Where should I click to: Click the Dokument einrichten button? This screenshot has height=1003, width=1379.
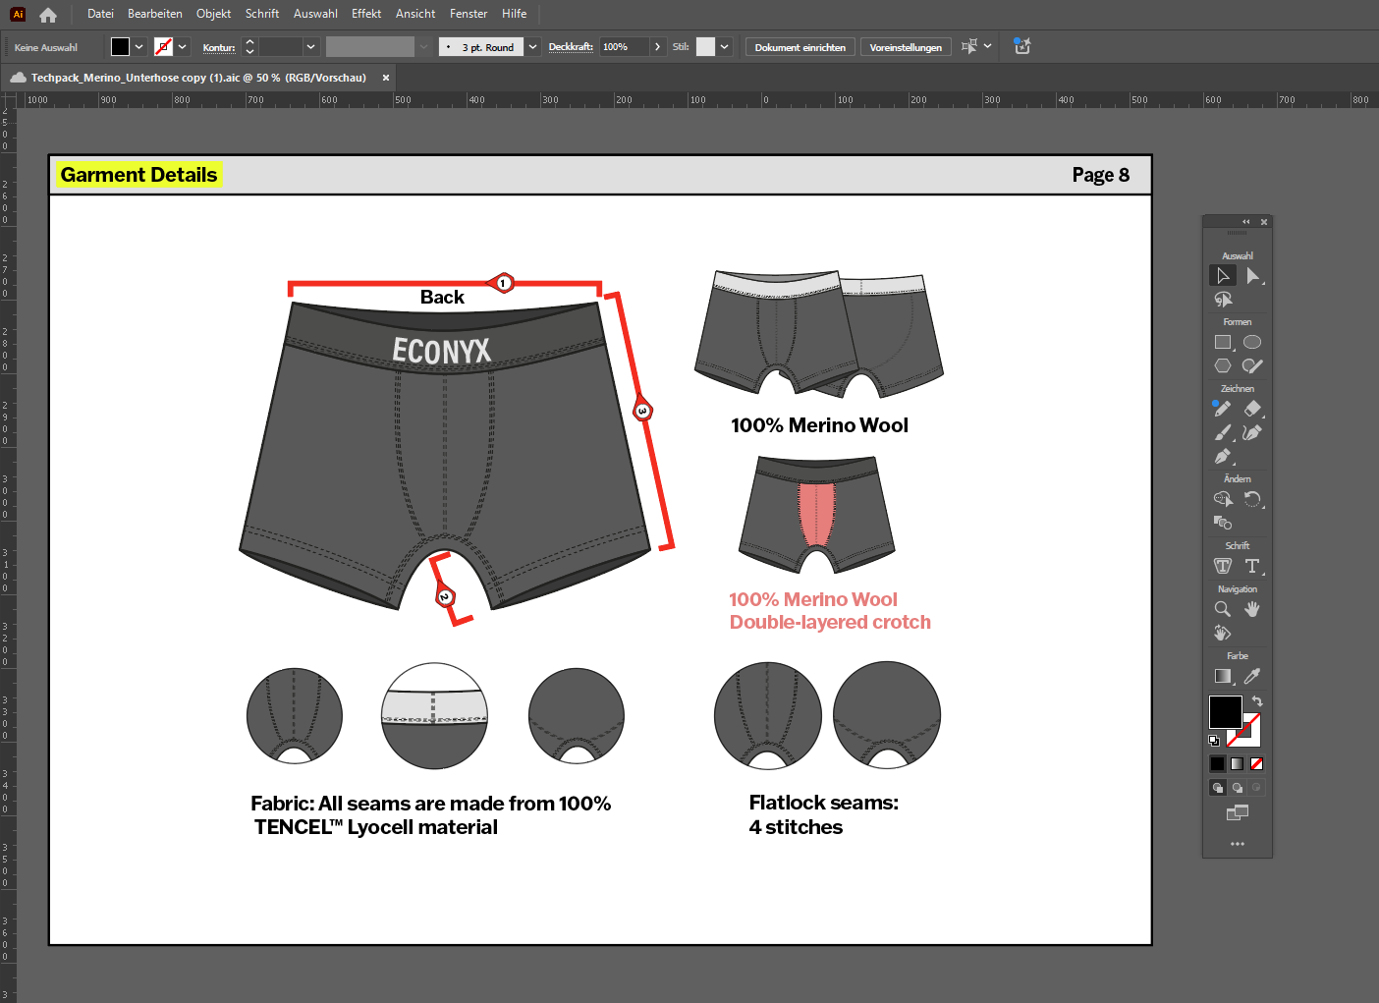pyautogui.click(x=800, y=47)
